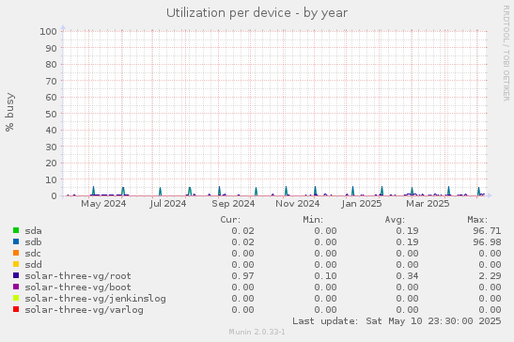Screen dimensions: 514x342
Task: Click the blue sdb legend swatch
Action: pyautogui.click(x=16, y=241)
